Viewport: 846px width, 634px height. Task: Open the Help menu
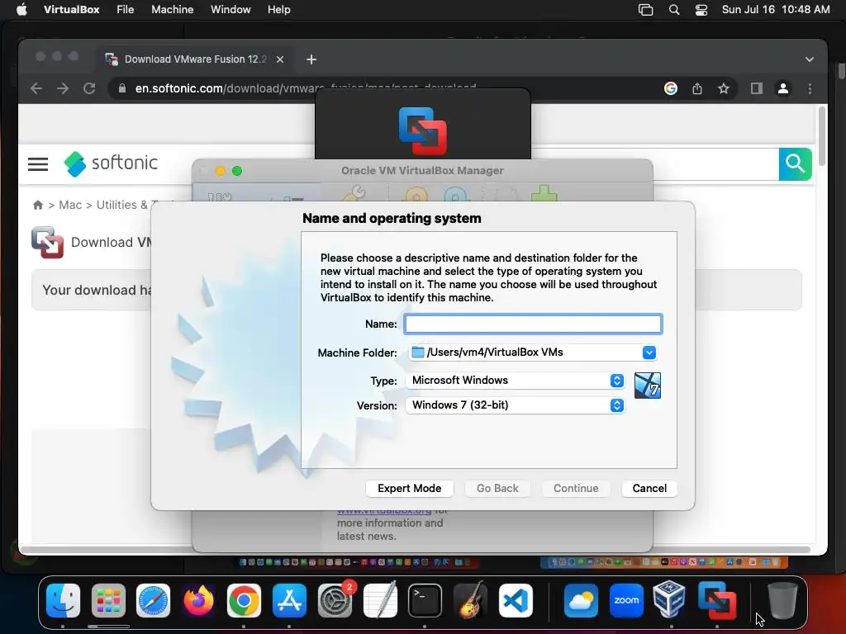[279, 10]
